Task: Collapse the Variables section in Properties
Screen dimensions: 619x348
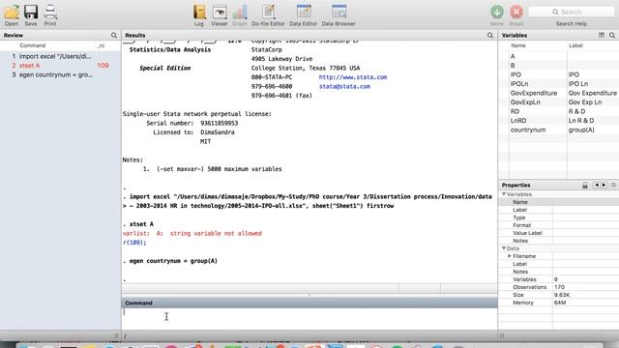Action: [x=504, y=194]
